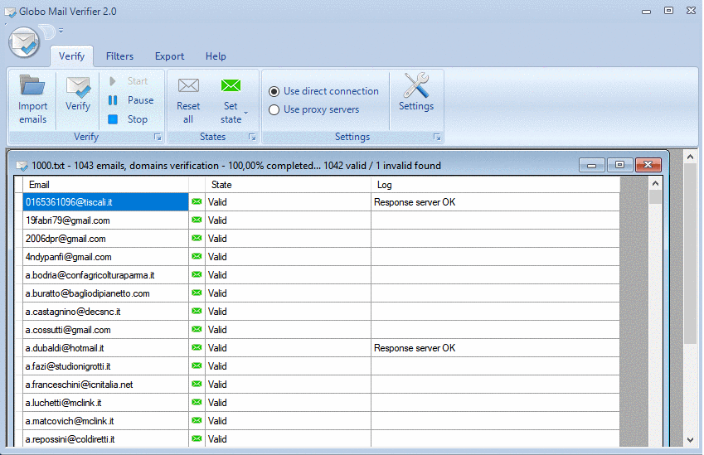Select row a.repossini@coldiretti.it

(x=105, y=439)
